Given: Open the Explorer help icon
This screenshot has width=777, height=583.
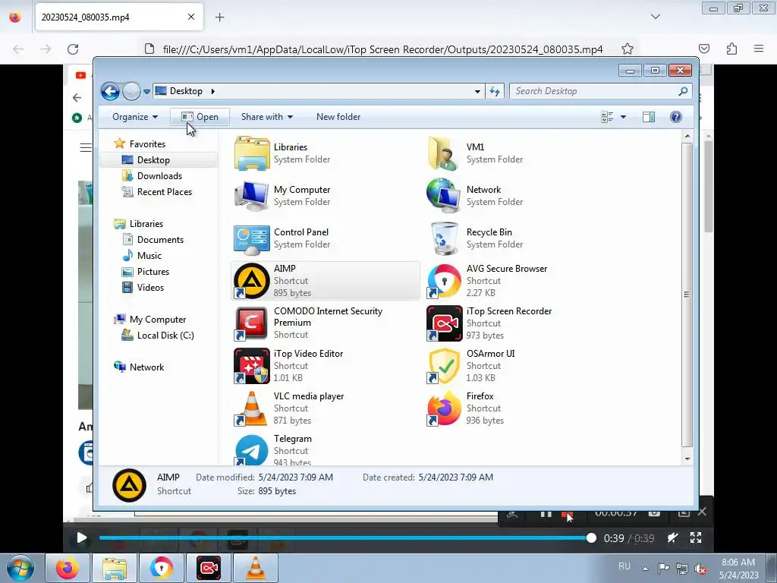Looking at the screenshot, I should coord(675,117).
